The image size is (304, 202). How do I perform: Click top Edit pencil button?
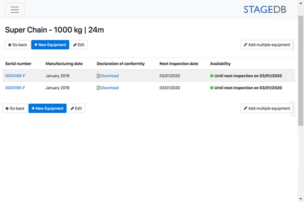pyautogui.click(x=79, y=45)
